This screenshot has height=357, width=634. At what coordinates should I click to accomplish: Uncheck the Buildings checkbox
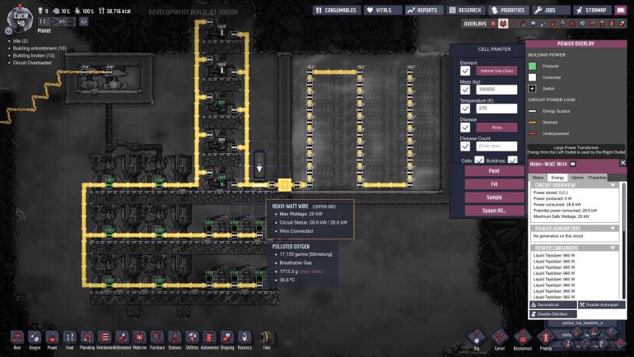pos(512,160)
